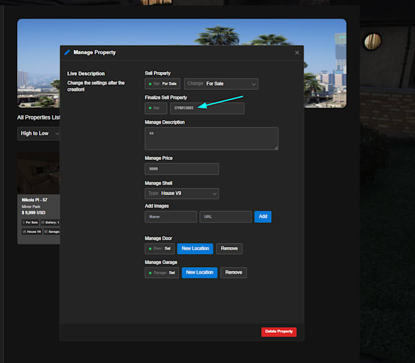Click the chevron on Change: For Sale dropdown
Viewport: 415px width, 363px height.
(x=253, y=84)
